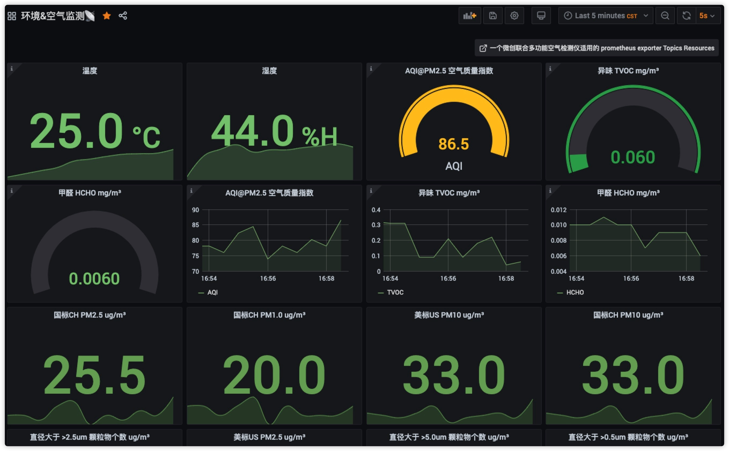Viewport: 729px width, 451px height.
Task: Show info for 甲醛 HCHO graph panel
Action: click(550, 191)
